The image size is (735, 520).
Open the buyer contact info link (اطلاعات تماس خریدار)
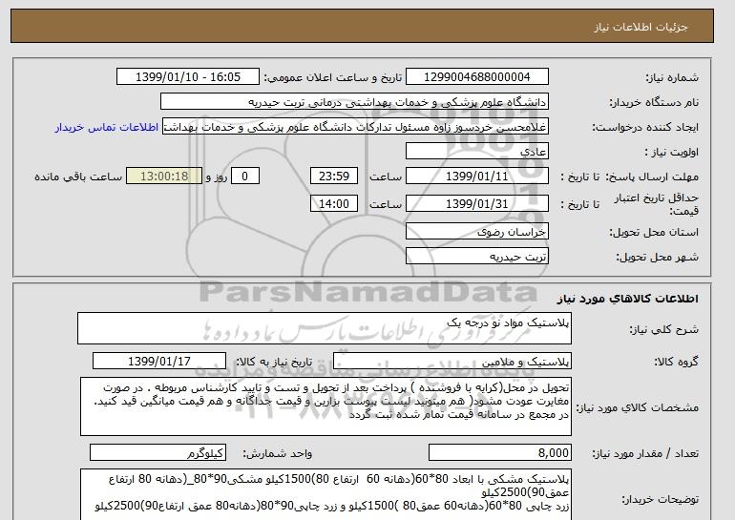(x=106, y=127)
